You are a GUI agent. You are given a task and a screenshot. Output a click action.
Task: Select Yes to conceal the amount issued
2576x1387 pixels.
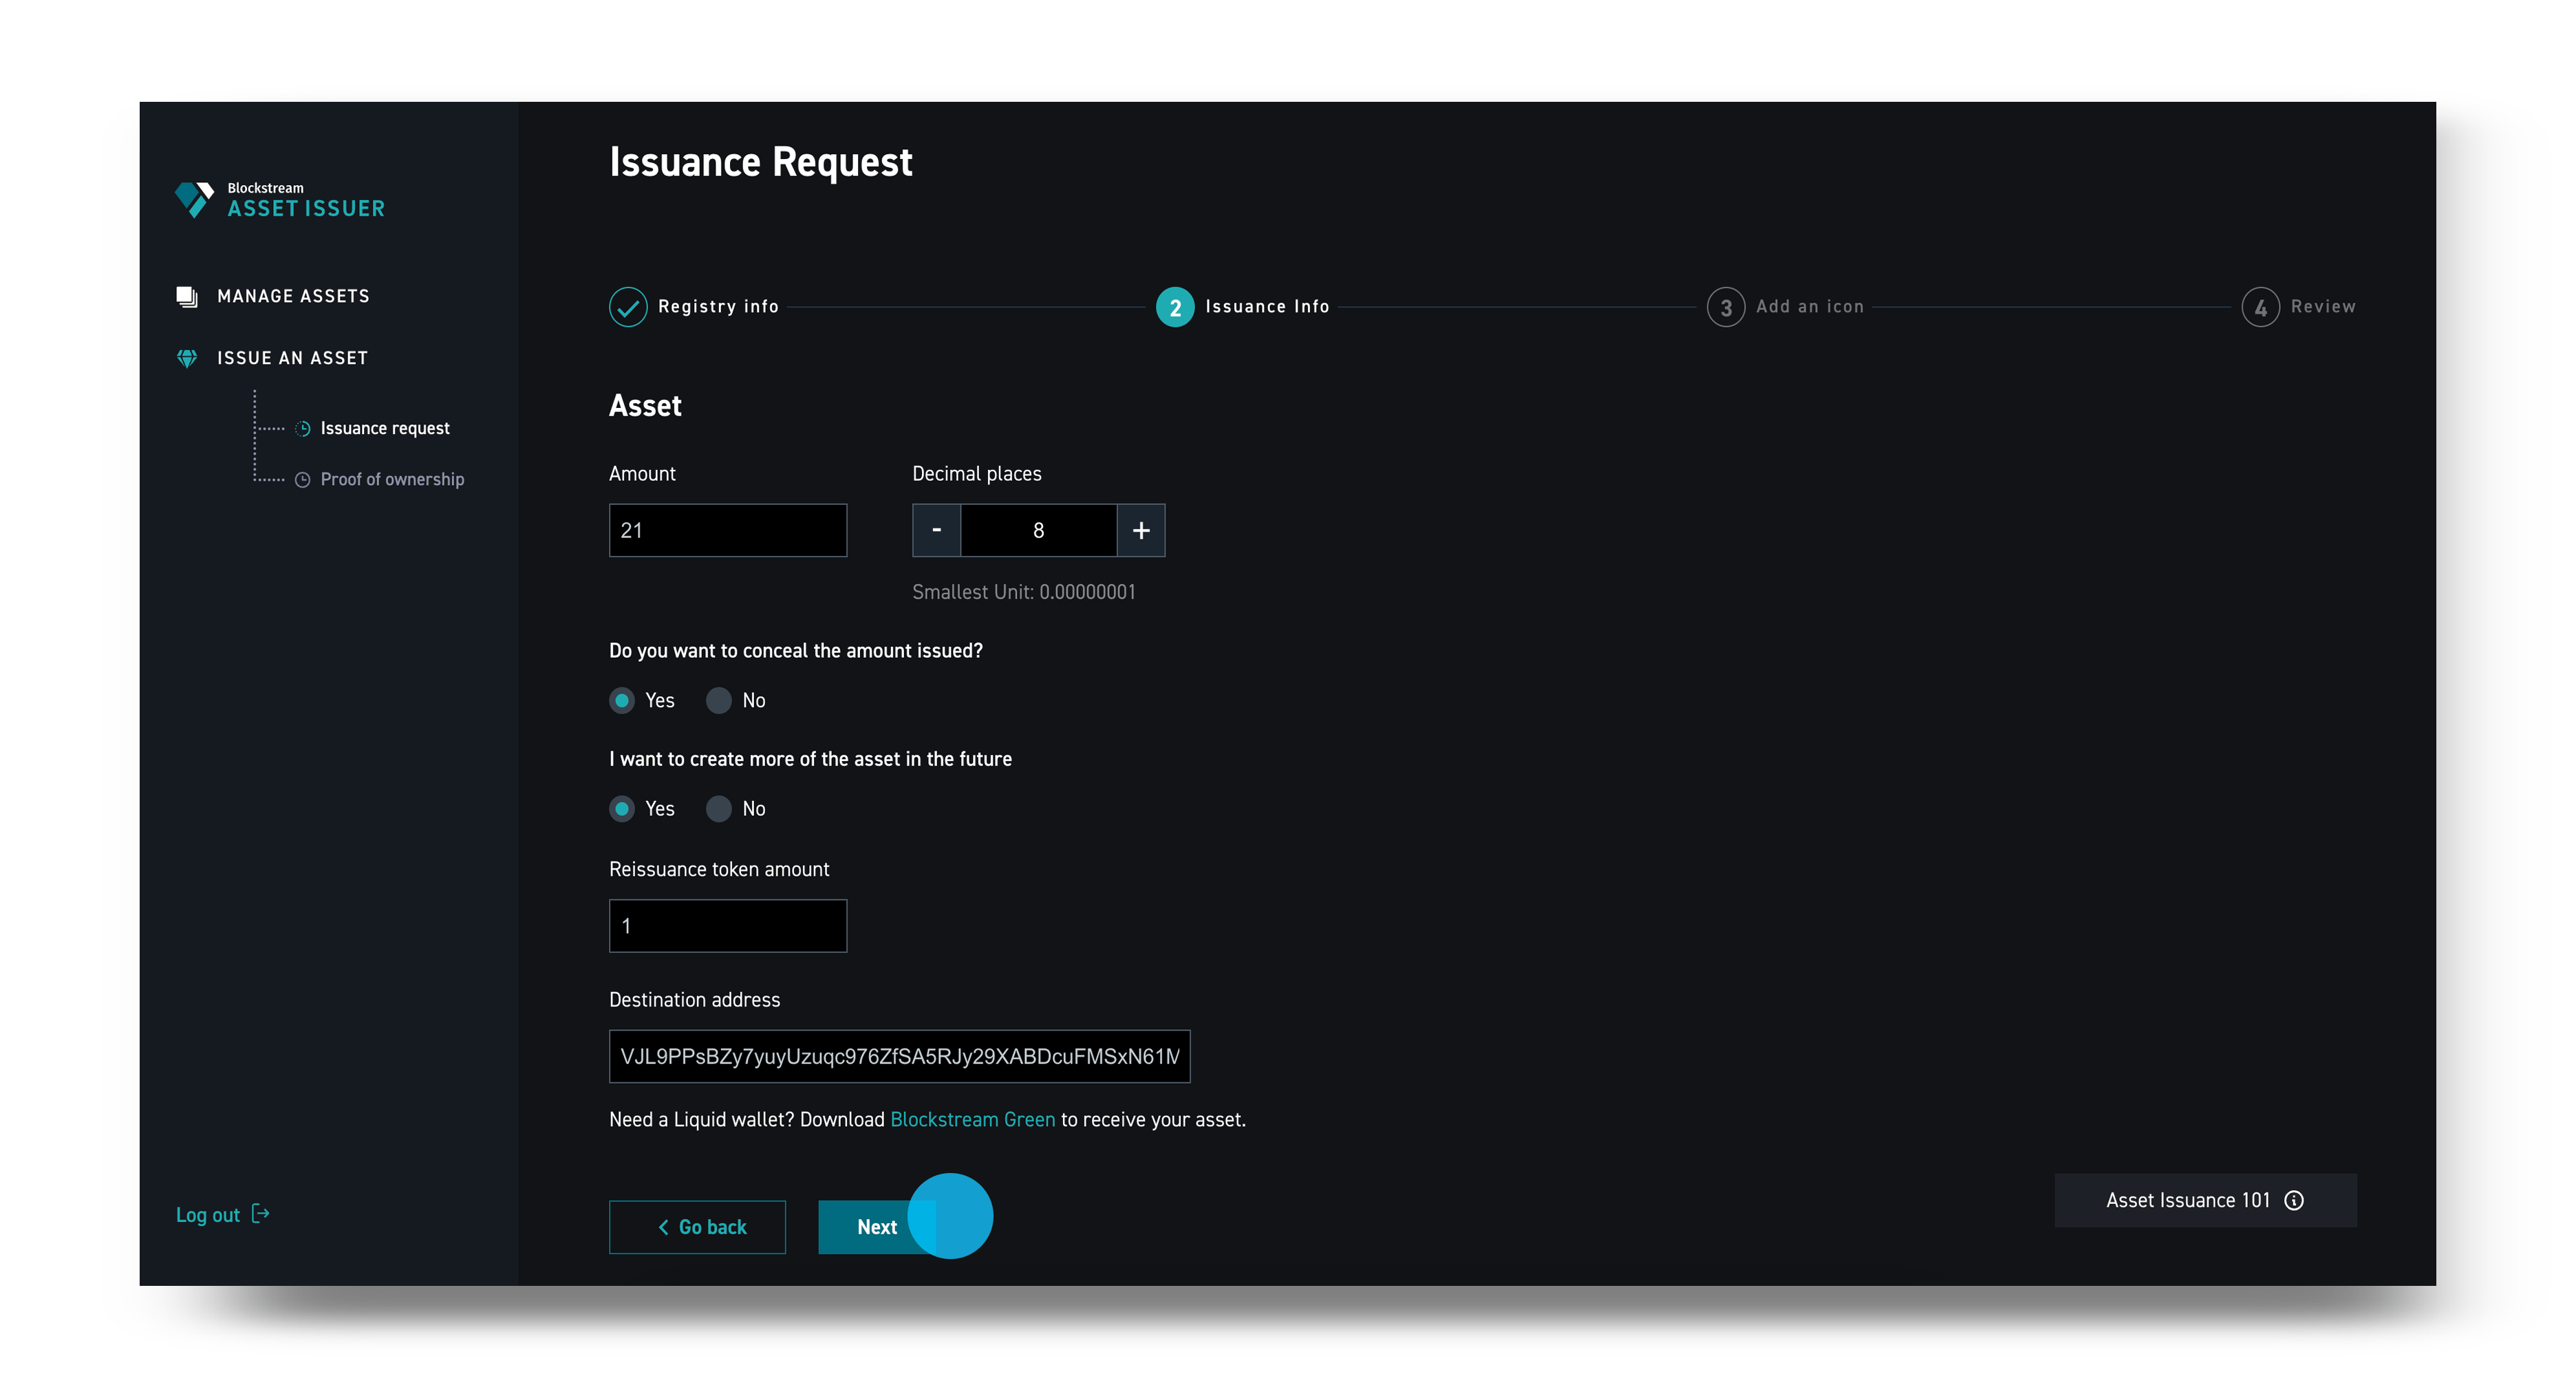coord(622,700)
